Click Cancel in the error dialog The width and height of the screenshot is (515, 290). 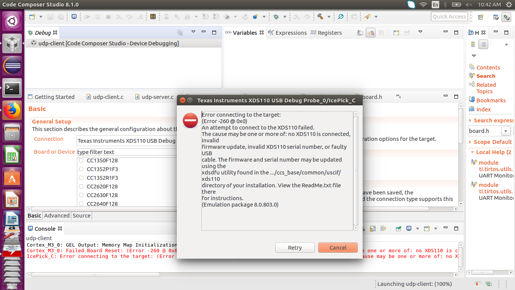pos(338,248)
